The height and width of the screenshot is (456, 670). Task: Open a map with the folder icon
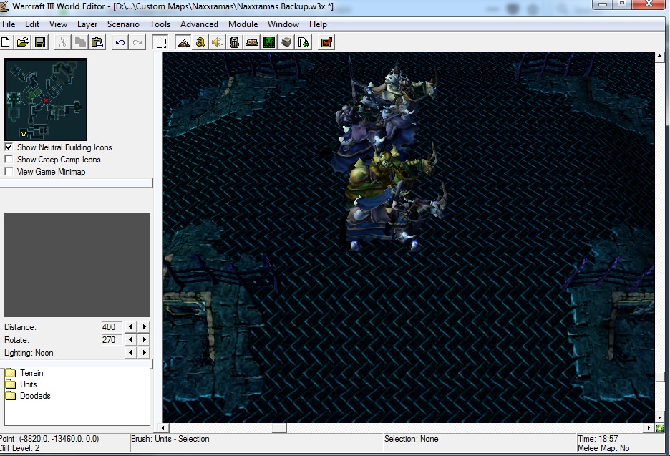[23, 42]
